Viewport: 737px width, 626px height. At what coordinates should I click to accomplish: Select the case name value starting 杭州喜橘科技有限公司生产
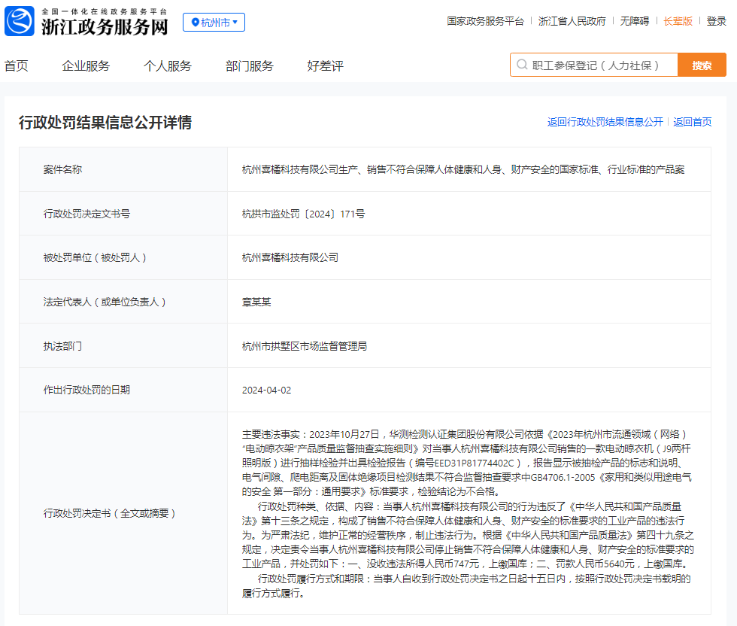coord(463,169)
